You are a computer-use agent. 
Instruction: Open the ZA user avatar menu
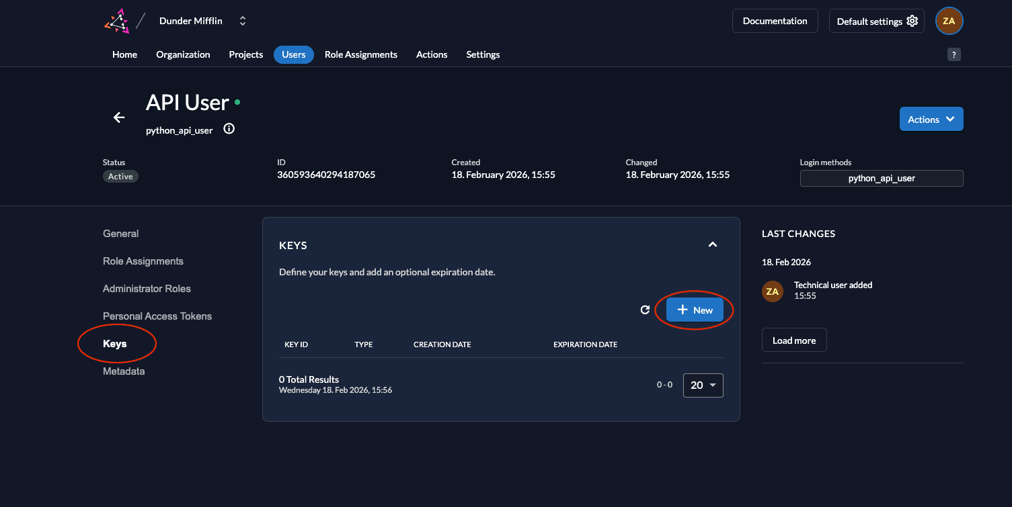tap(949, 21)
